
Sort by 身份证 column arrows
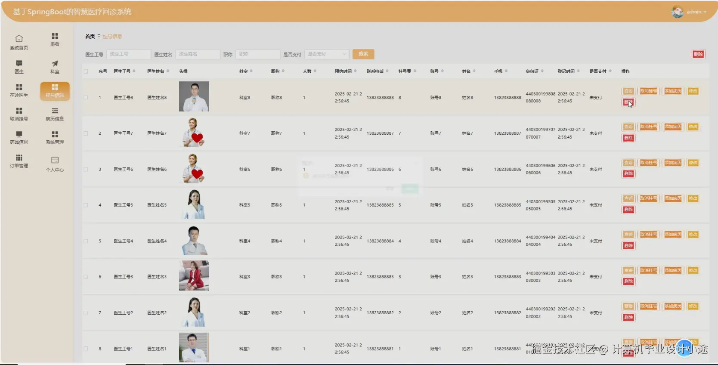click(x=542, y=71)
